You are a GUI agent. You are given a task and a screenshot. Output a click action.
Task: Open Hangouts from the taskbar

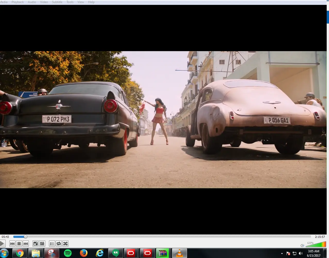[115, 253]
